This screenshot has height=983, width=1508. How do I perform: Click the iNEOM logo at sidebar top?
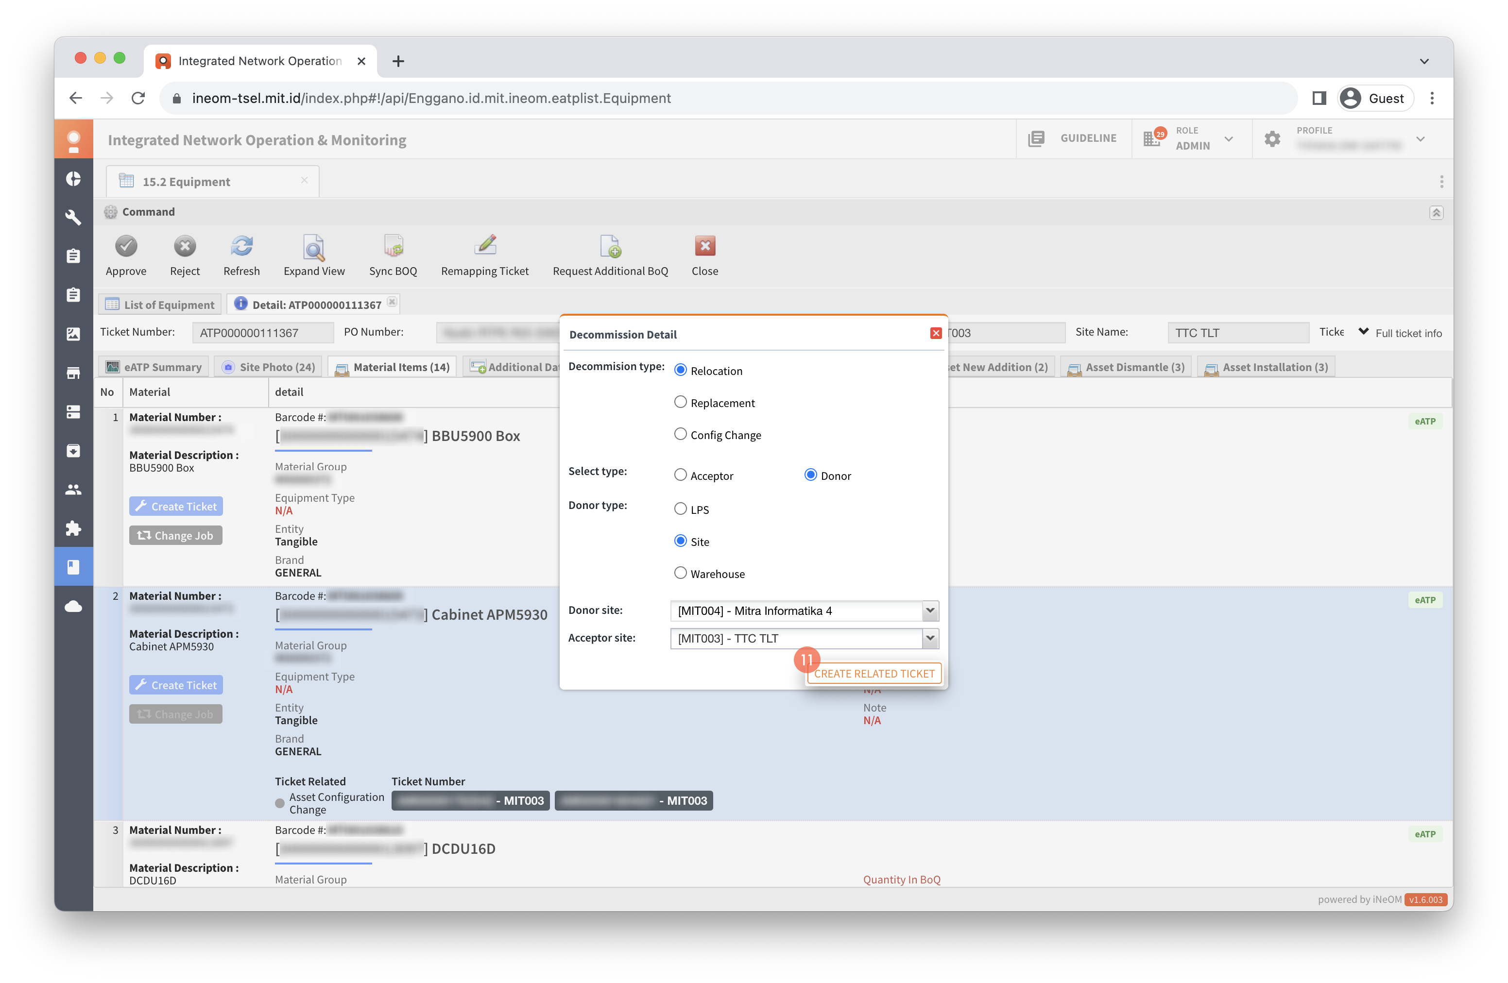(x=73, y=139)
